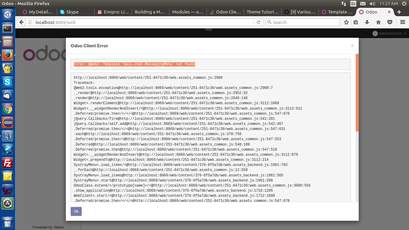Image resolution: width=409 pixels, height=230 pixels.
Task: Open Firefox downloads via the arrow icon
Action: 367,22
